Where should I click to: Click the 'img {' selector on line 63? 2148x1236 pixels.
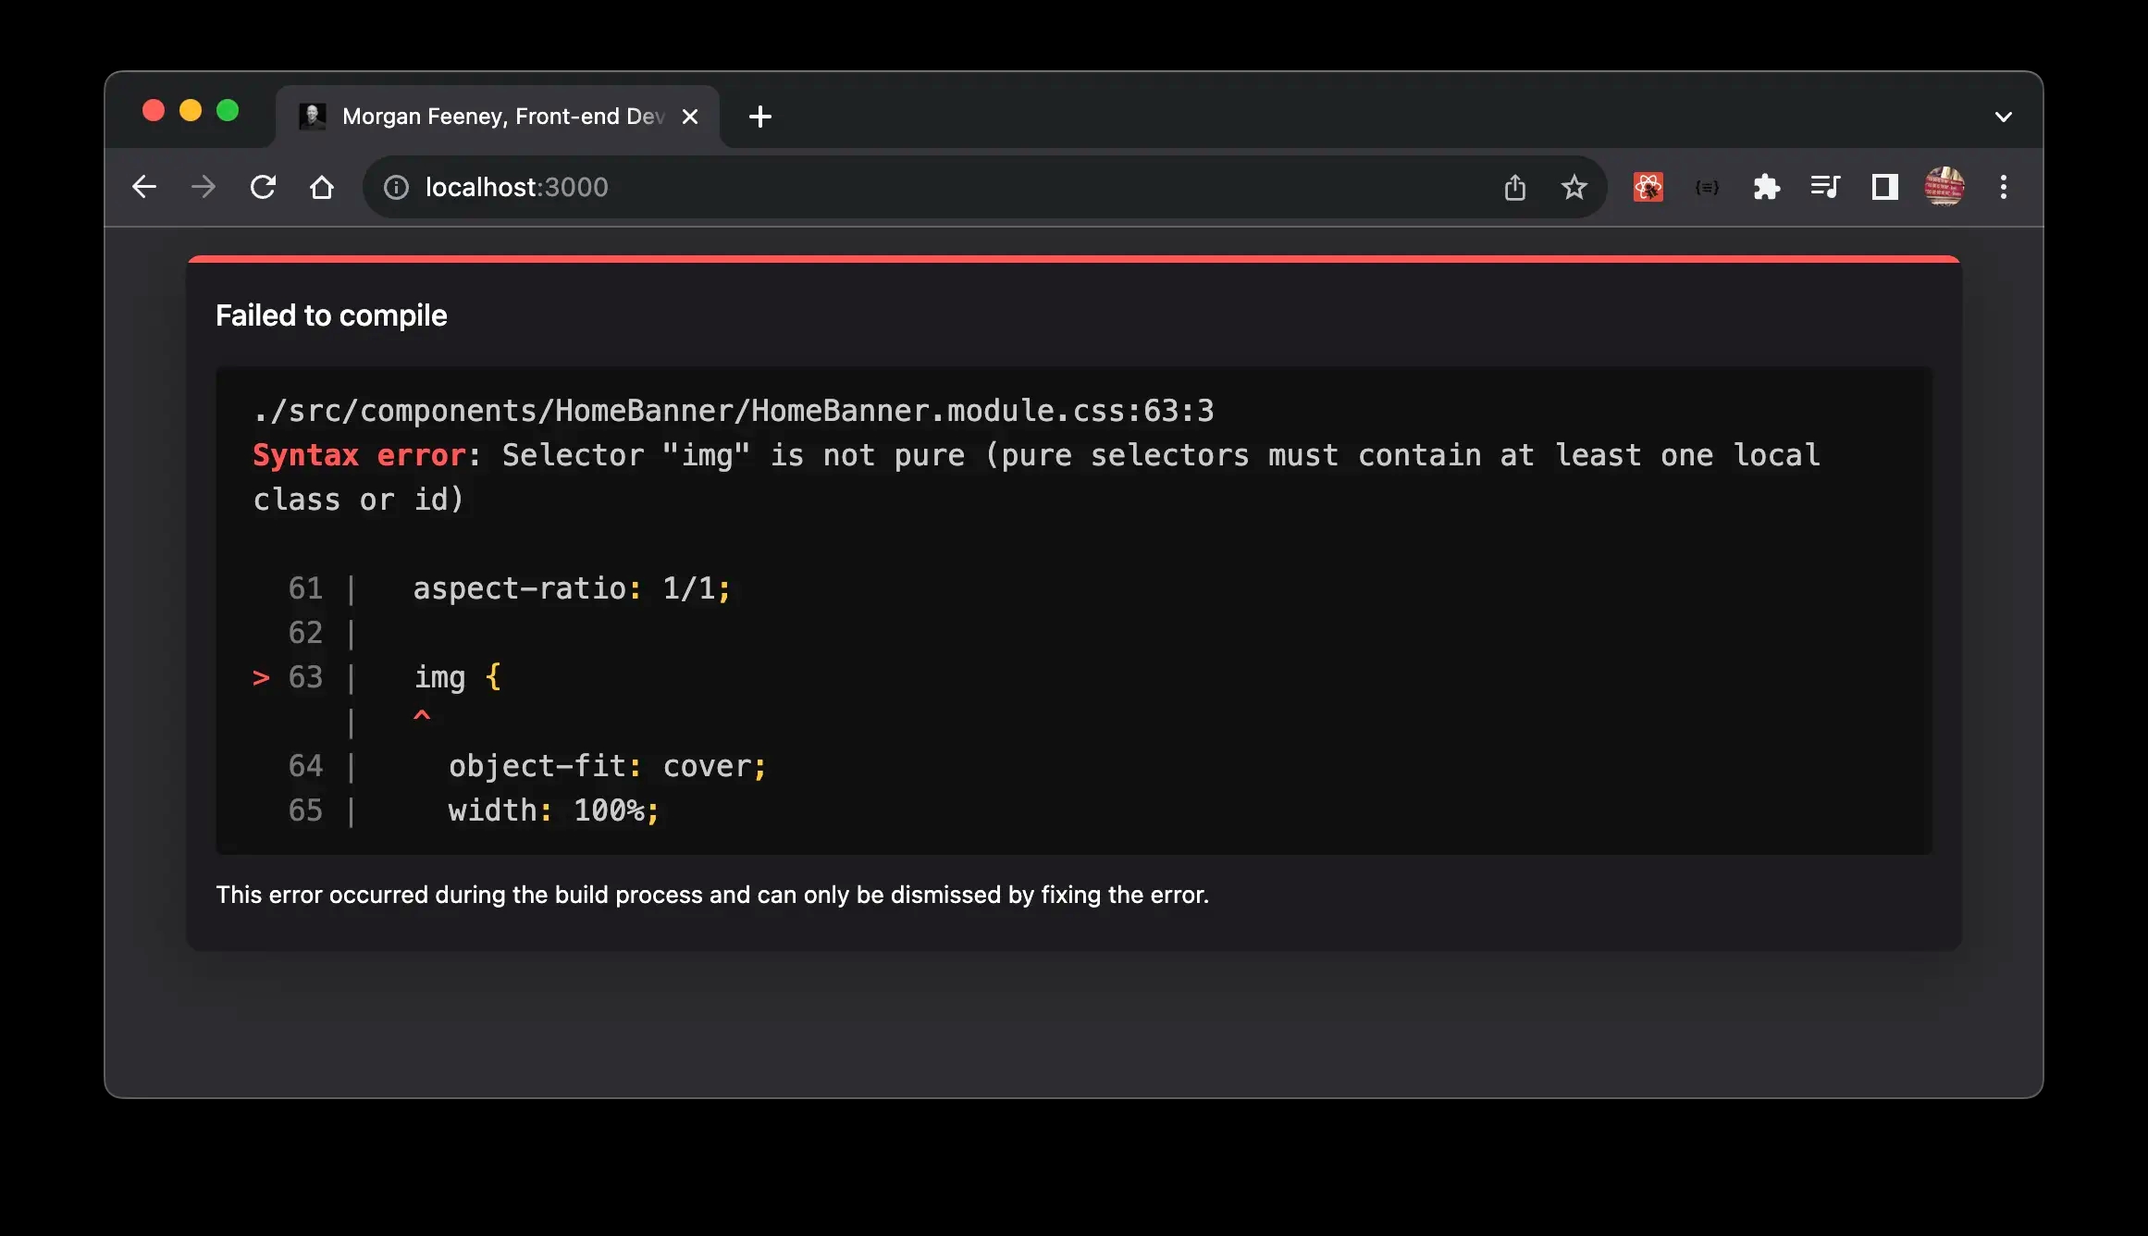coord(458,677)
